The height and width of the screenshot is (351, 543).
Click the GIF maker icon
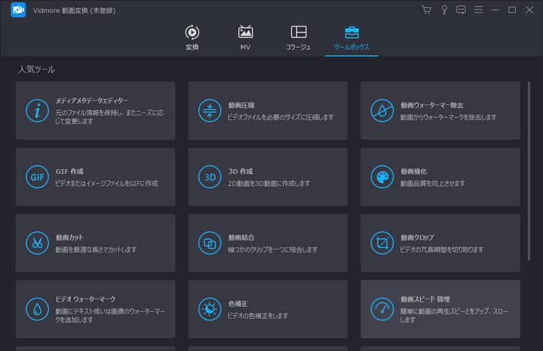click(37, 177)
